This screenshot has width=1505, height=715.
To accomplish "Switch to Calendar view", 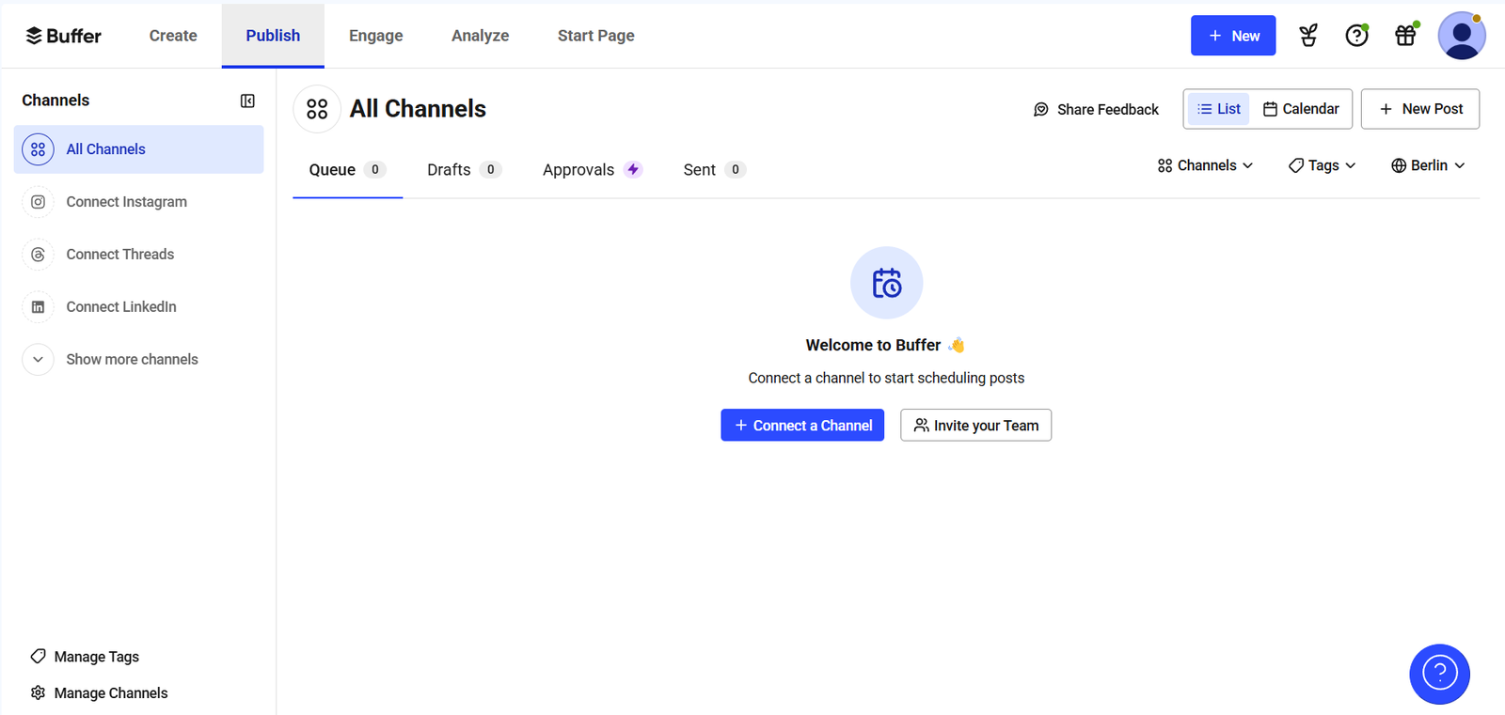I will pos(1301,109).
